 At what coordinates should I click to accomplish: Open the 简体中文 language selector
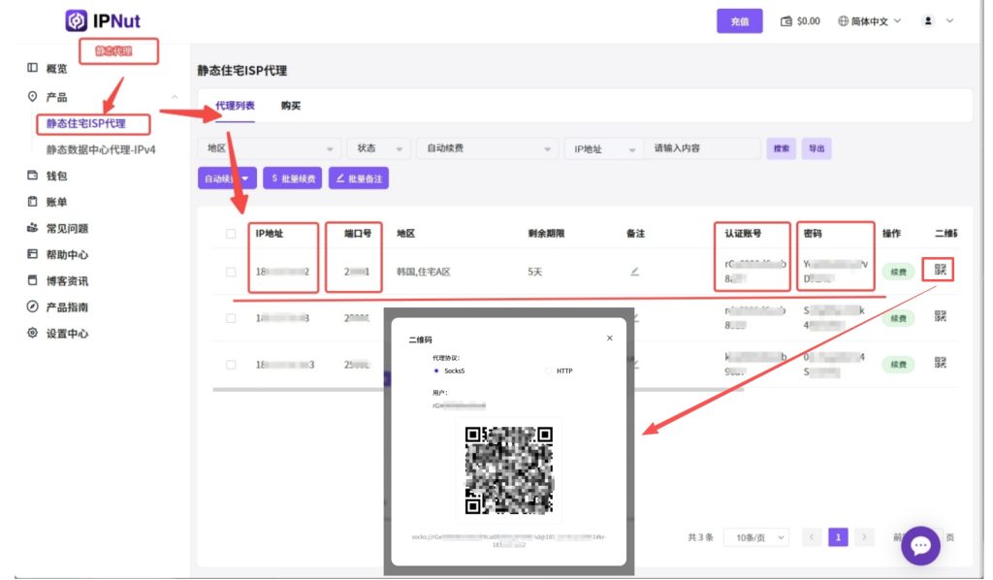[870, 20]
